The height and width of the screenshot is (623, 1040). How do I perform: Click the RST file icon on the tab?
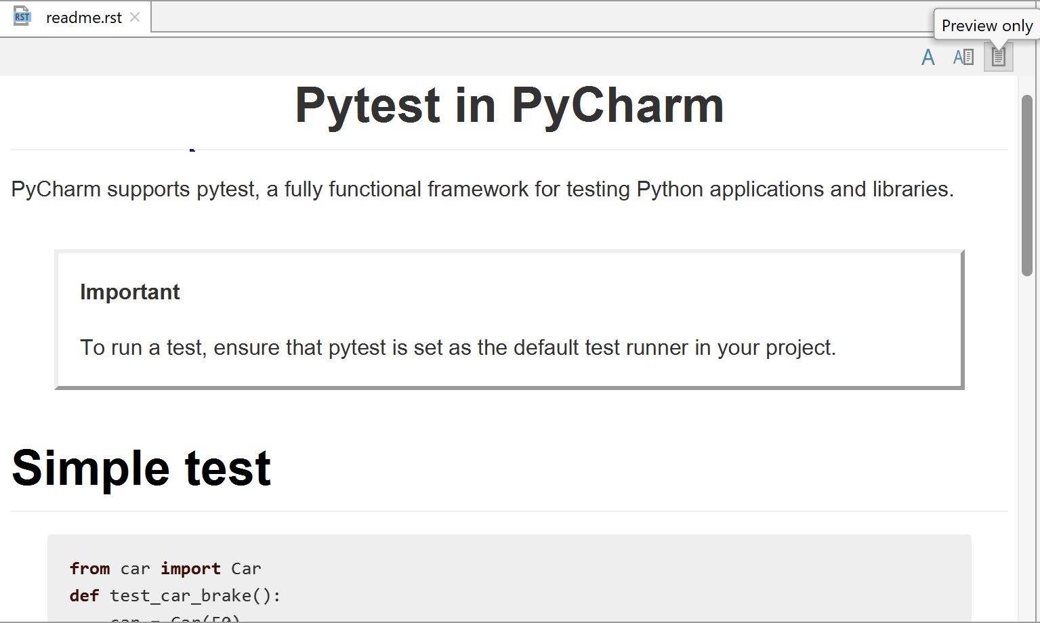click(22, 17)
